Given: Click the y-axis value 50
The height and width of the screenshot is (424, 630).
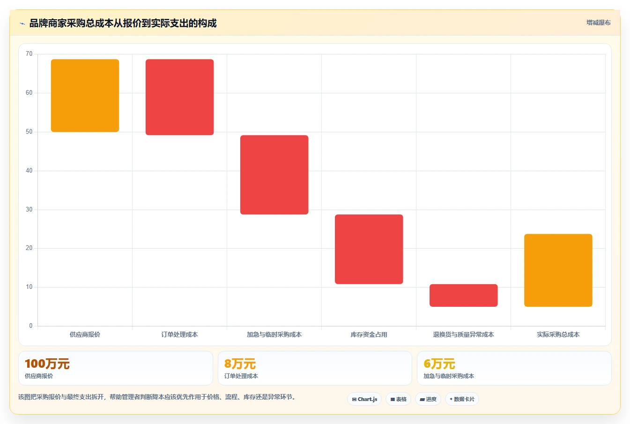Looking at the screenshot, I should (x=29, y=132).
